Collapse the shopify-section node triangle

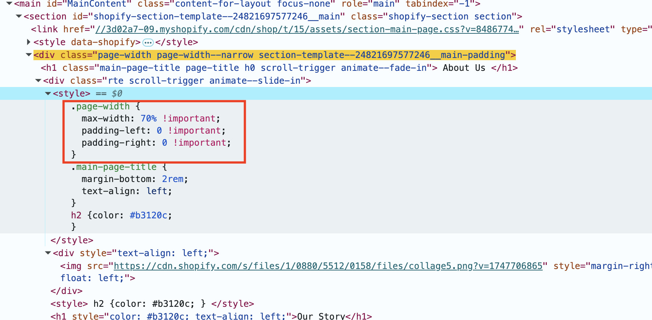19,16
